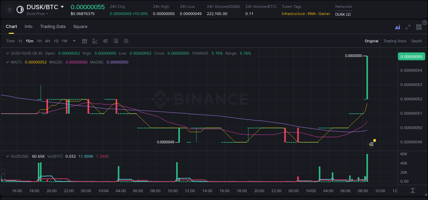Open chart settings via hexagon gear icon
This screenshot has height=200, width=428.
pos(126,41)
